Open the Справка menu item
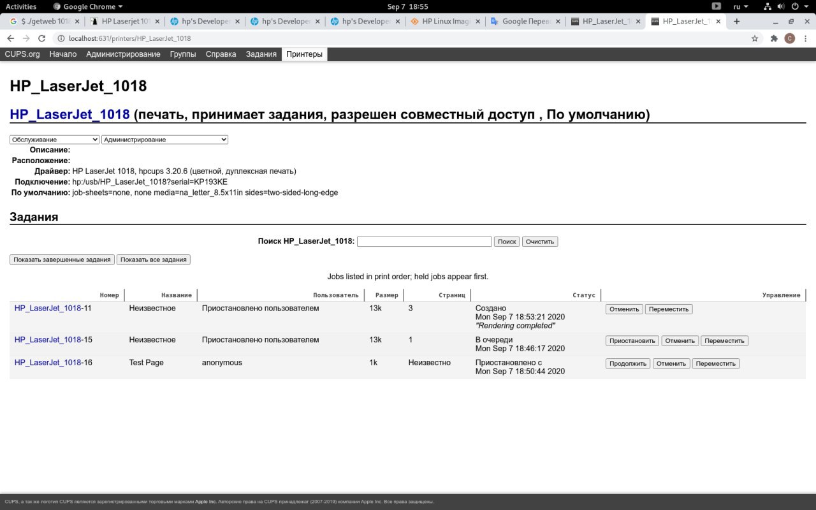Image resolution: width=816 pixels, height=510 pixels. tap(221, 54)
